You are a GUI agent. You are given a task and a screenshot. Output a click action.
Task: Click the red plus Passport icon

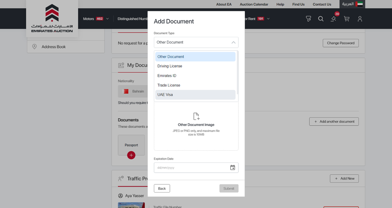point(131,155)
